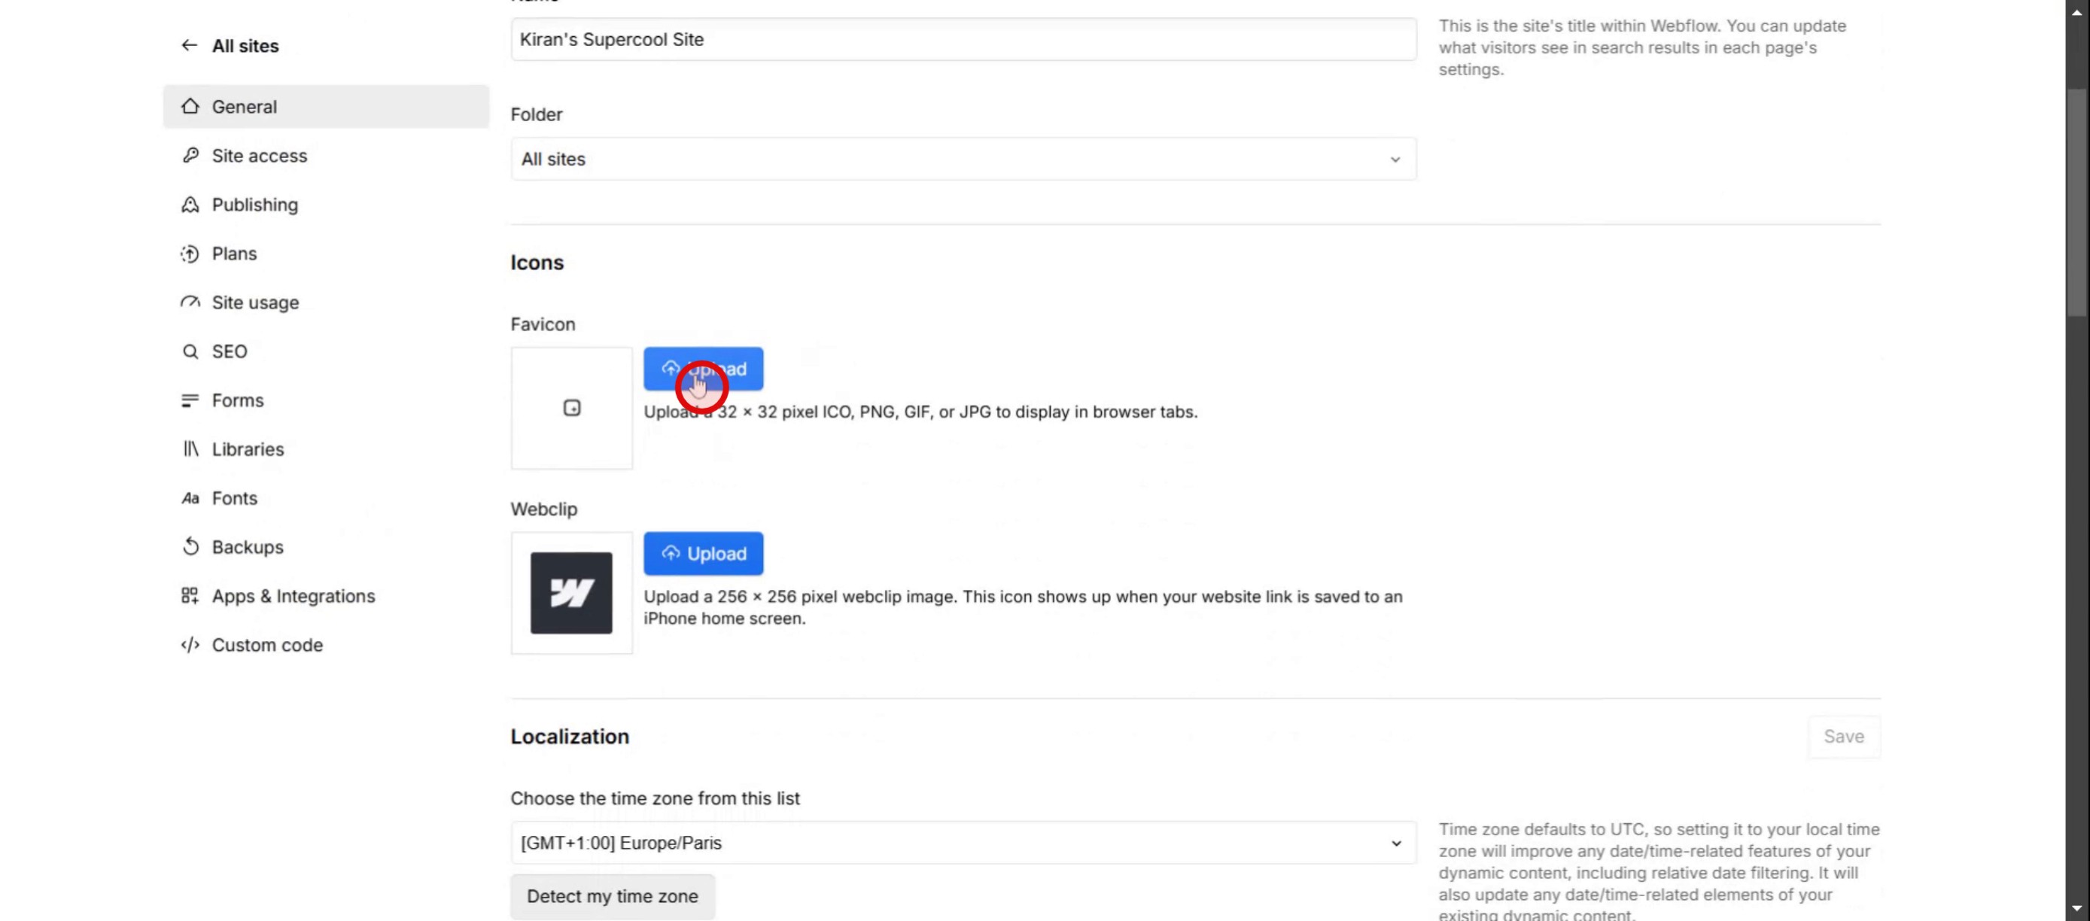Click the SEO magnifier icon
This screenshot has width=2090, height=921.
(190, 351)
